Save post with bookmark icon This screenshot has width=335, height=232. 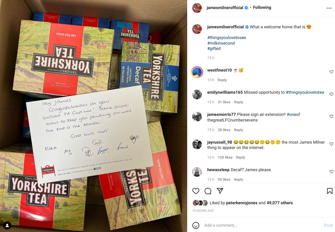tap(330, 191)
